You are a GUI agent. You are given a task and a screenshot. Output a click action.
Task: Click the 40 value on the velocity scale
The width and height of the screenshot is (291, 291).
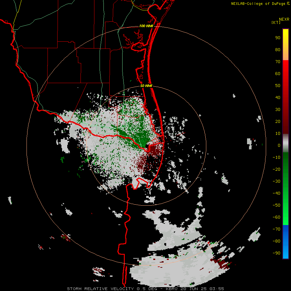click(x=278, y=97)
